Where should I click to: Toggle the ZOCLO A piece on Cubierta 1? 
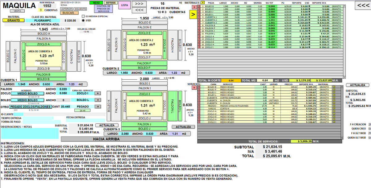coord(43,44)
